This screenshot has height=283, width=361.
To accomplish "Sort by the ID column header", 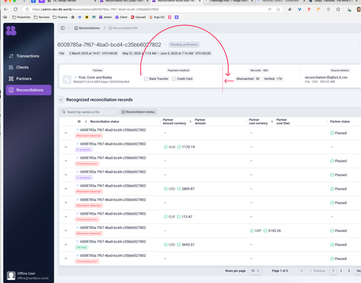I will 79,122.
